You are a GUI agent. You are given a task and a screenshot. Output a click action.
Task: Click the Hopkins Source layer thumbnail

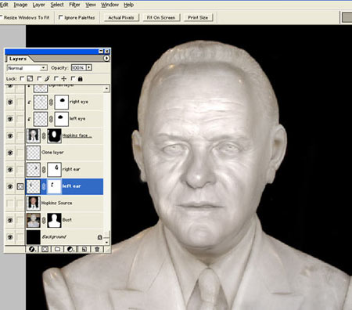[34, 203]
